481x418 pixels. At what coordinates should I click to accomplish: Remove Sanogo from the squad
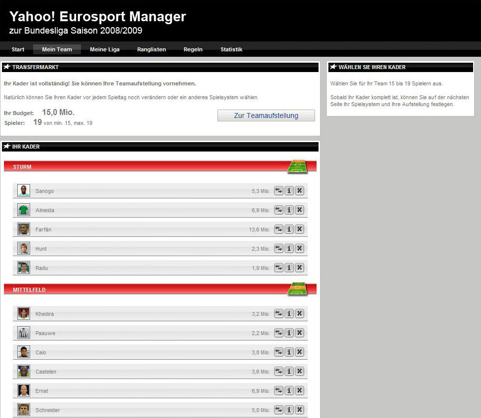coord(299,190)
